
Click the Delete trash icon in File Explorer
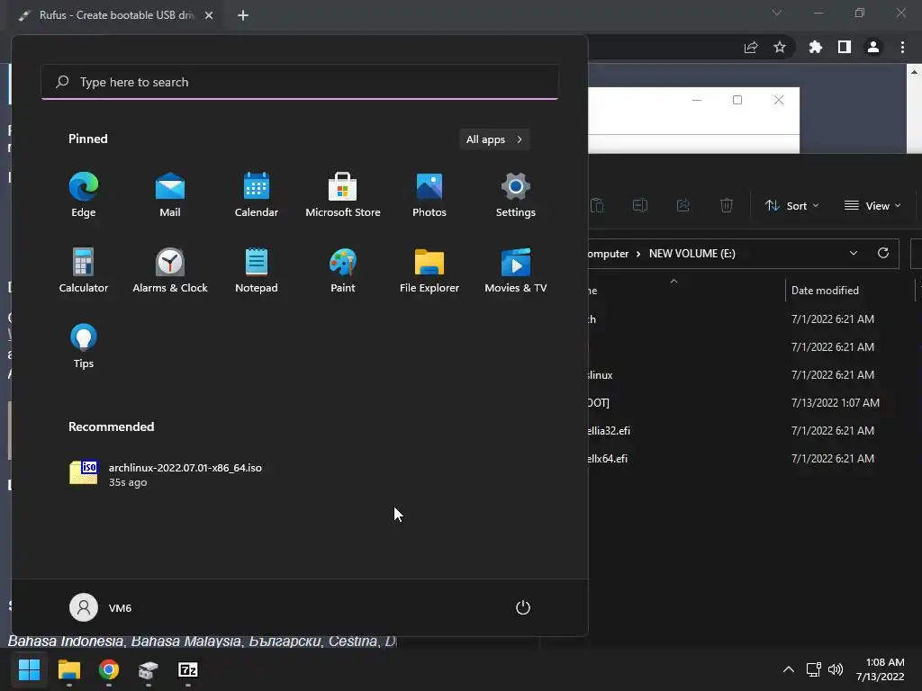click(x=727, y=206)
